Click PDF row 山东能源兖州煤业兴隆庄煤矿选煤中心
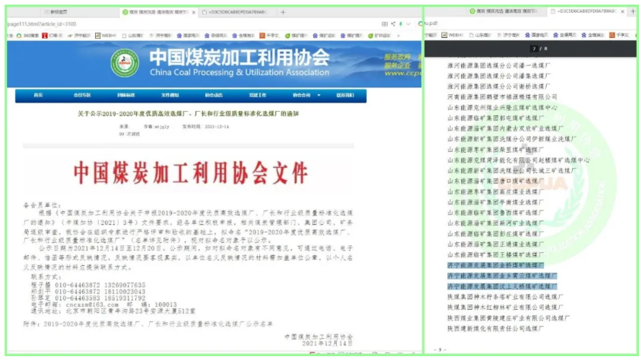The image size is (642, 360). pos(502,108)
